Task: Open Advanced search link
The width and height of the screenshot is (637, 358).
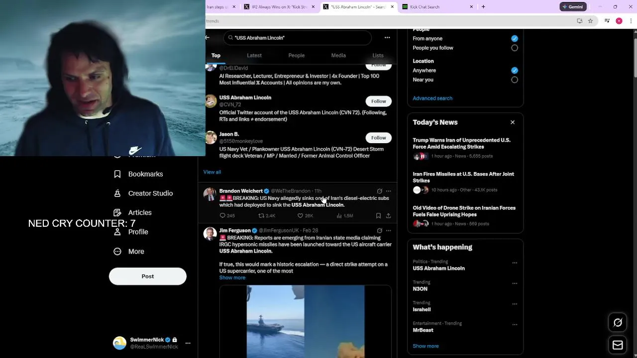Action: click(432, 98)
